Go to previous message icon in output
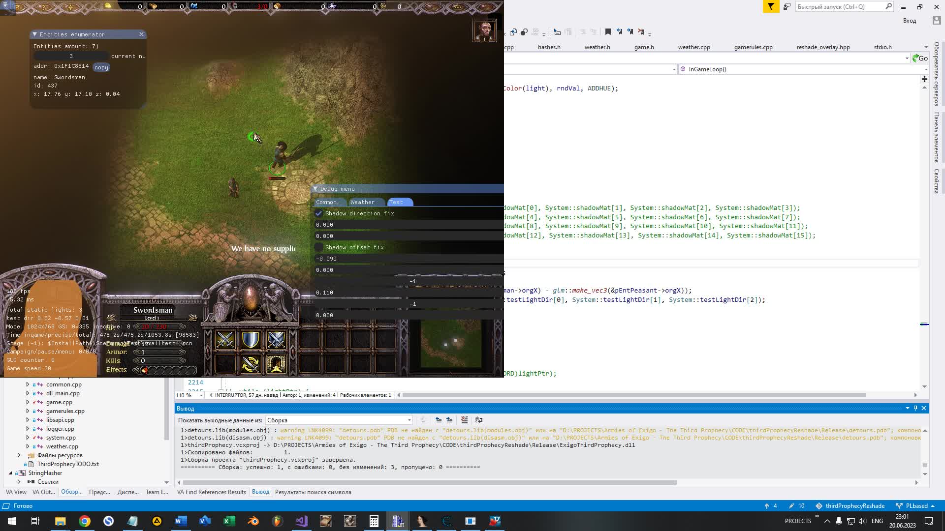 coord(439,420)
